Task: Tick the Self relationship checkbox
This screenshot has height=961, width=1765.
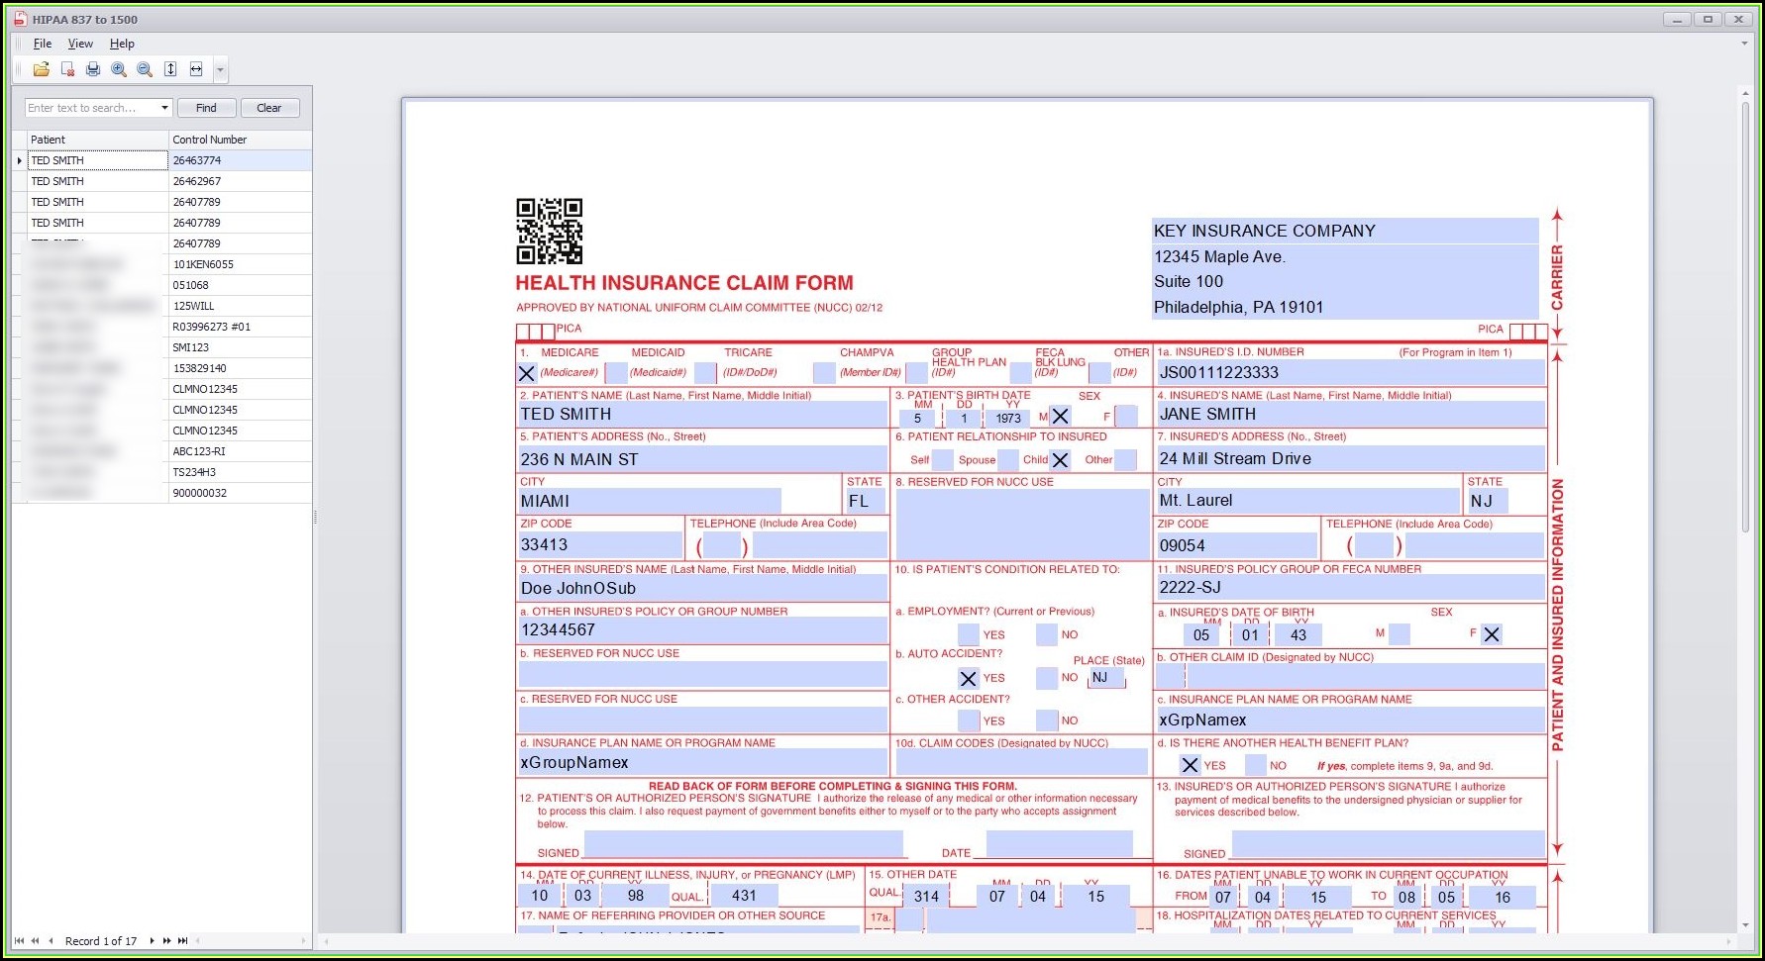Action: coord(942,460)
